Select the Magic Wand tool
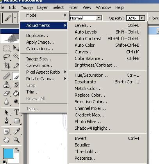 tap(16, 57)
